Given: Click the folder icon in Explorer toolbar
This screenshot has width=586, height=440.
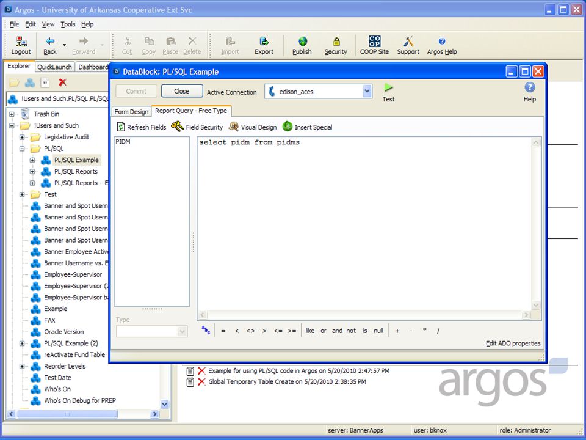Looking at the screenshot, I should [x=14, y=82].
